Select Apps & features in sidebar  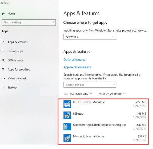[18, 42]
